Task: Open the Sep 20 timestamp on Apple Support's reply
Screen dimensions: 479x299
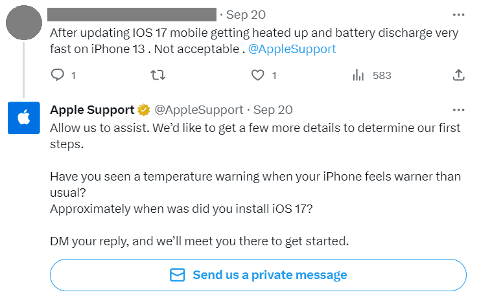Action: coord(273,110)
